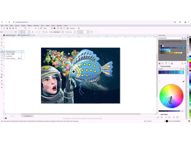Choose Artistic Media from the flyout
This screenshot has width=191, height=143.
coord(14,54)
